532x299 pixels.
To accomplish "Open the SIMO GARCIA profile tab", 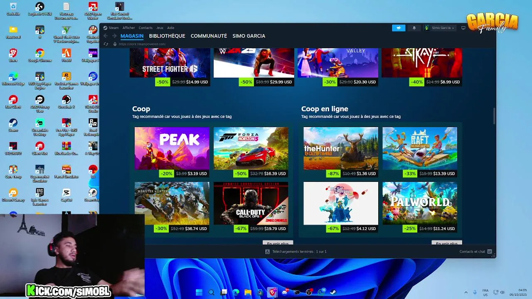I will 249,36.
